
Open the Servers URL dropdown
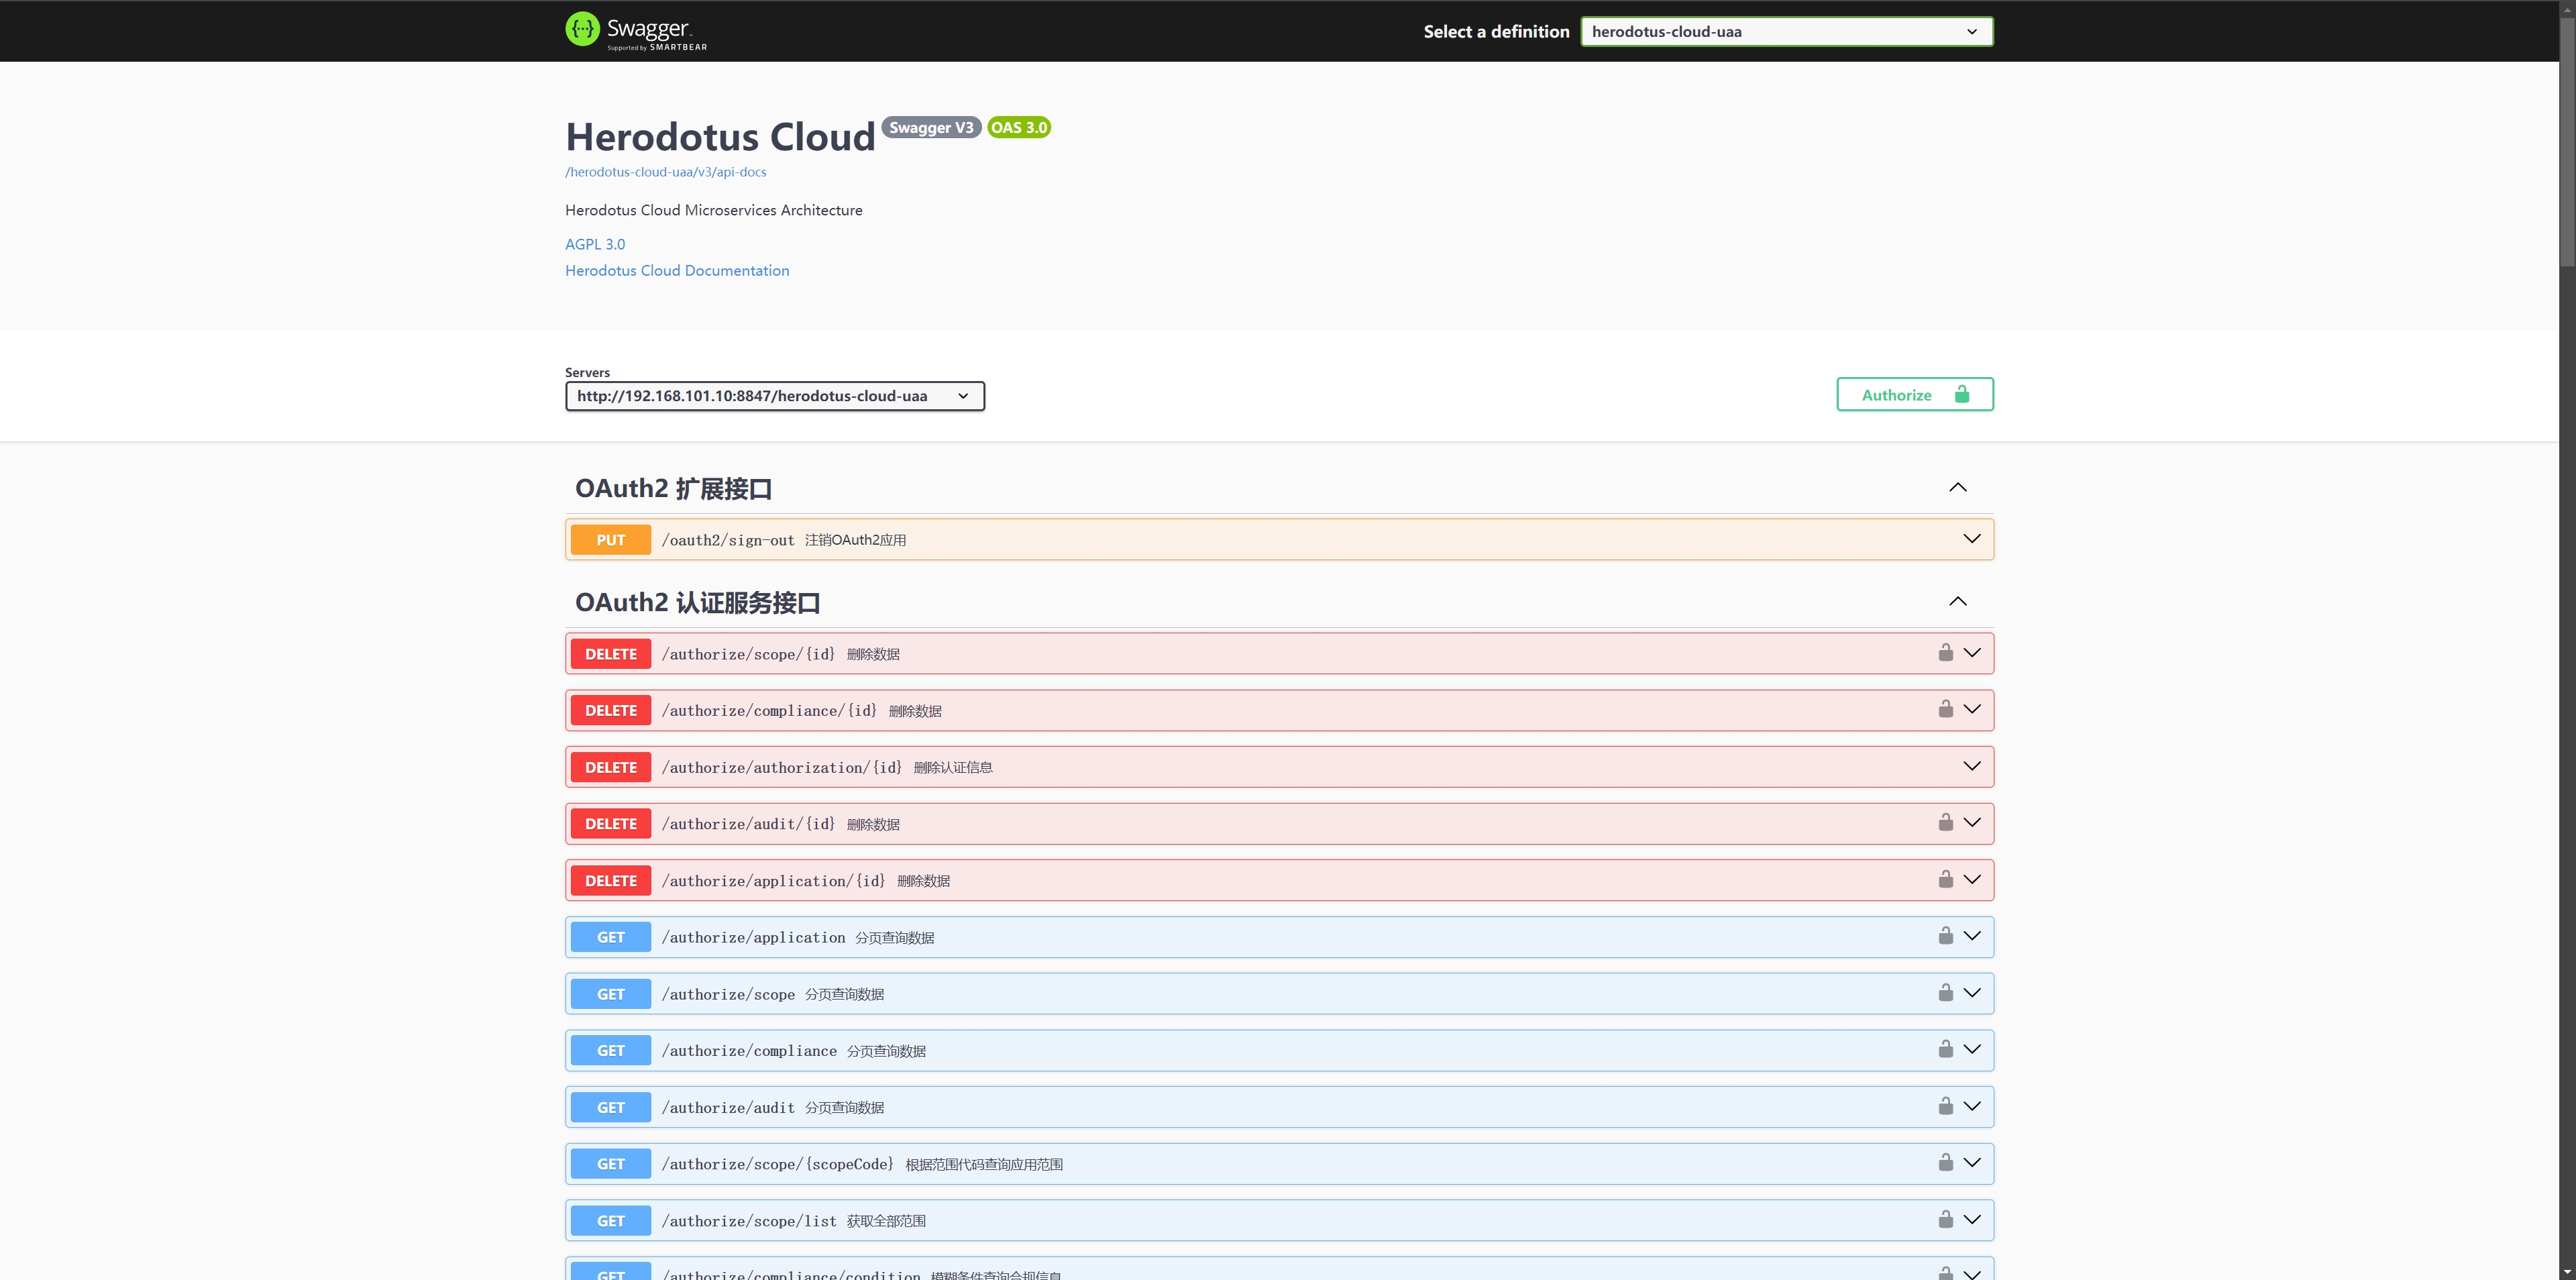point(774,396)
